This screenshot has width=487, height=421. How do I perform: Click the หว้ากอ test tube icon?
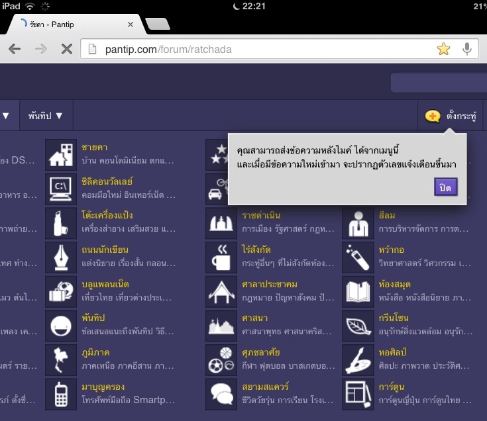pos(358,257)
